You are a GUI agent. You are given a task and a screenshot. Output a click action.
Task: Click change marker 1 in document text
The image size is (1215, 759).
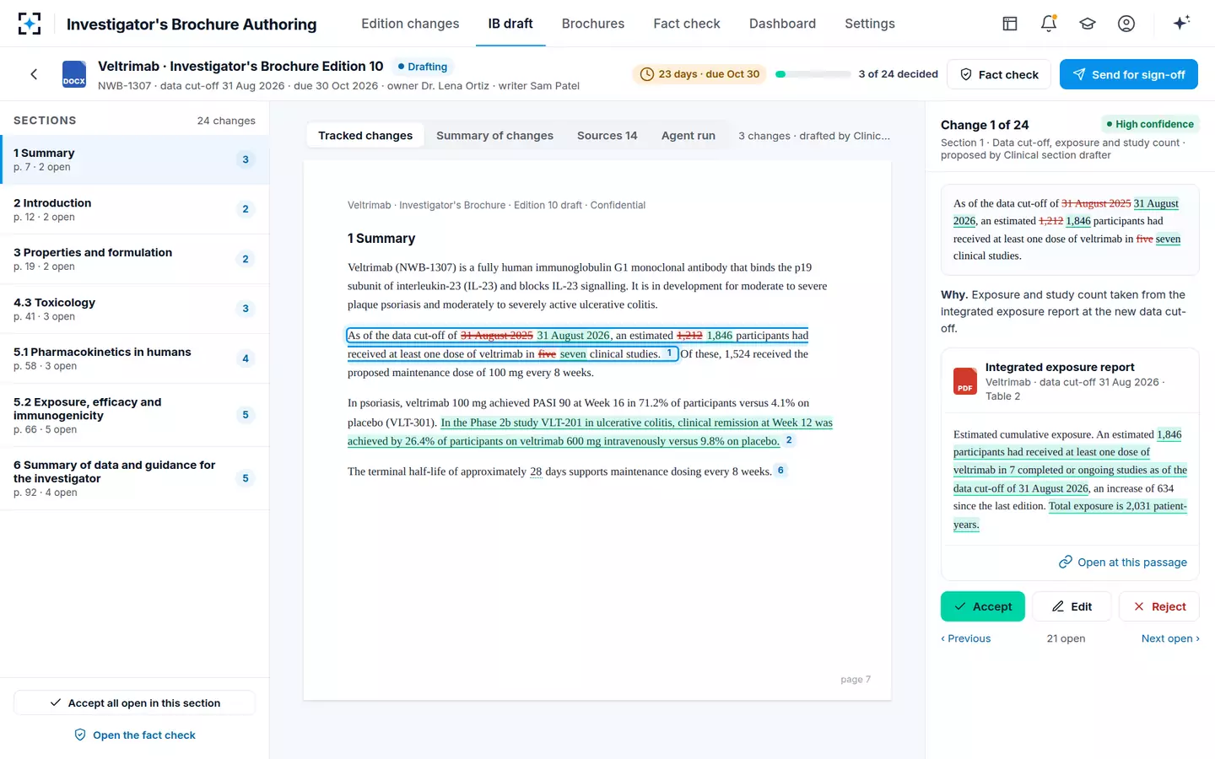669,353
